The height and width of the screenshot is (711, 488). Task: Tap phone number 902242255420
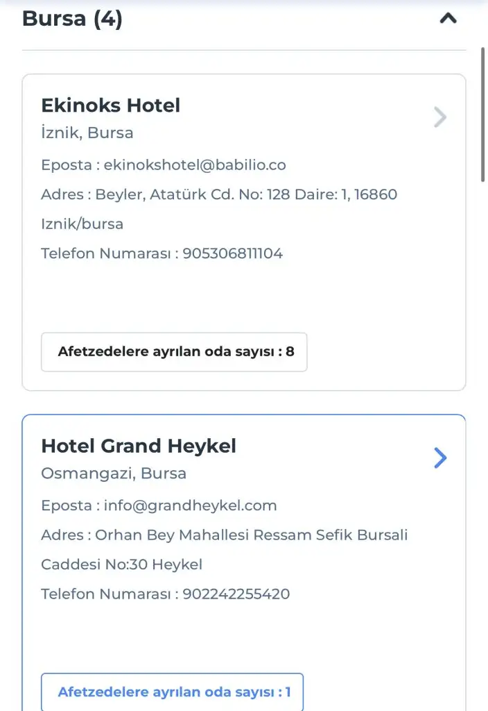click(x=236, y=594)
